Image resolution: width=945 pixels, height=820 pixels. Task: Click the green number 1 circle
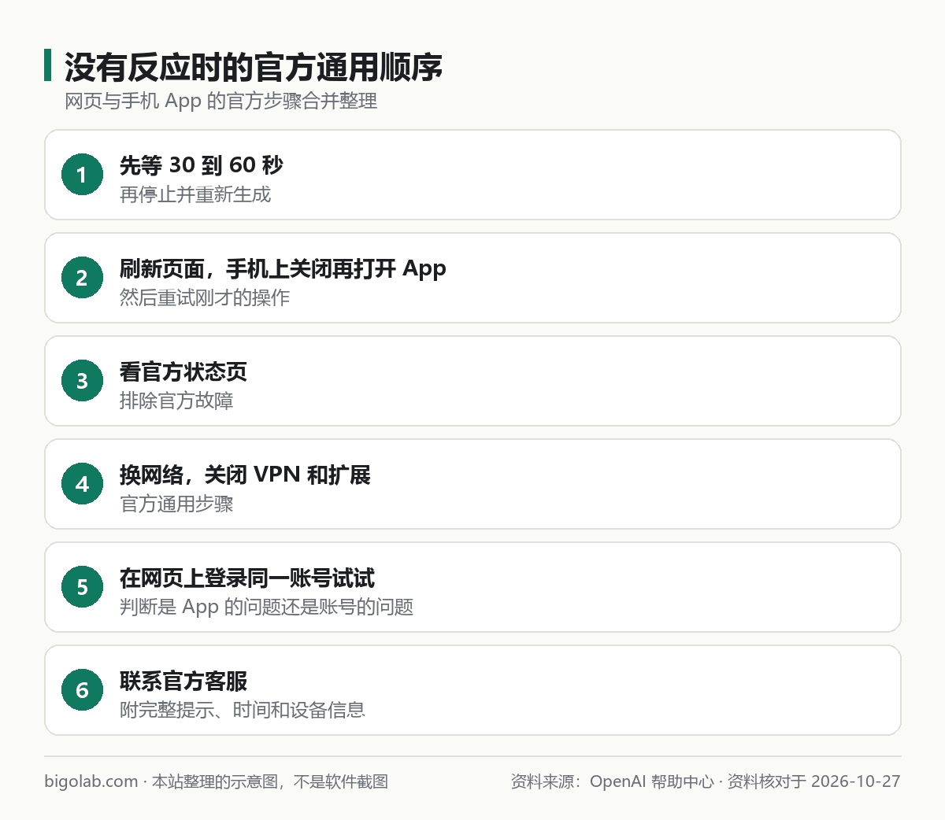82,175
